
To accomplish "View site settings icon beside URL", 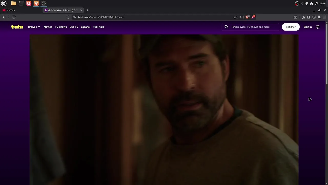I will point(74,17).
